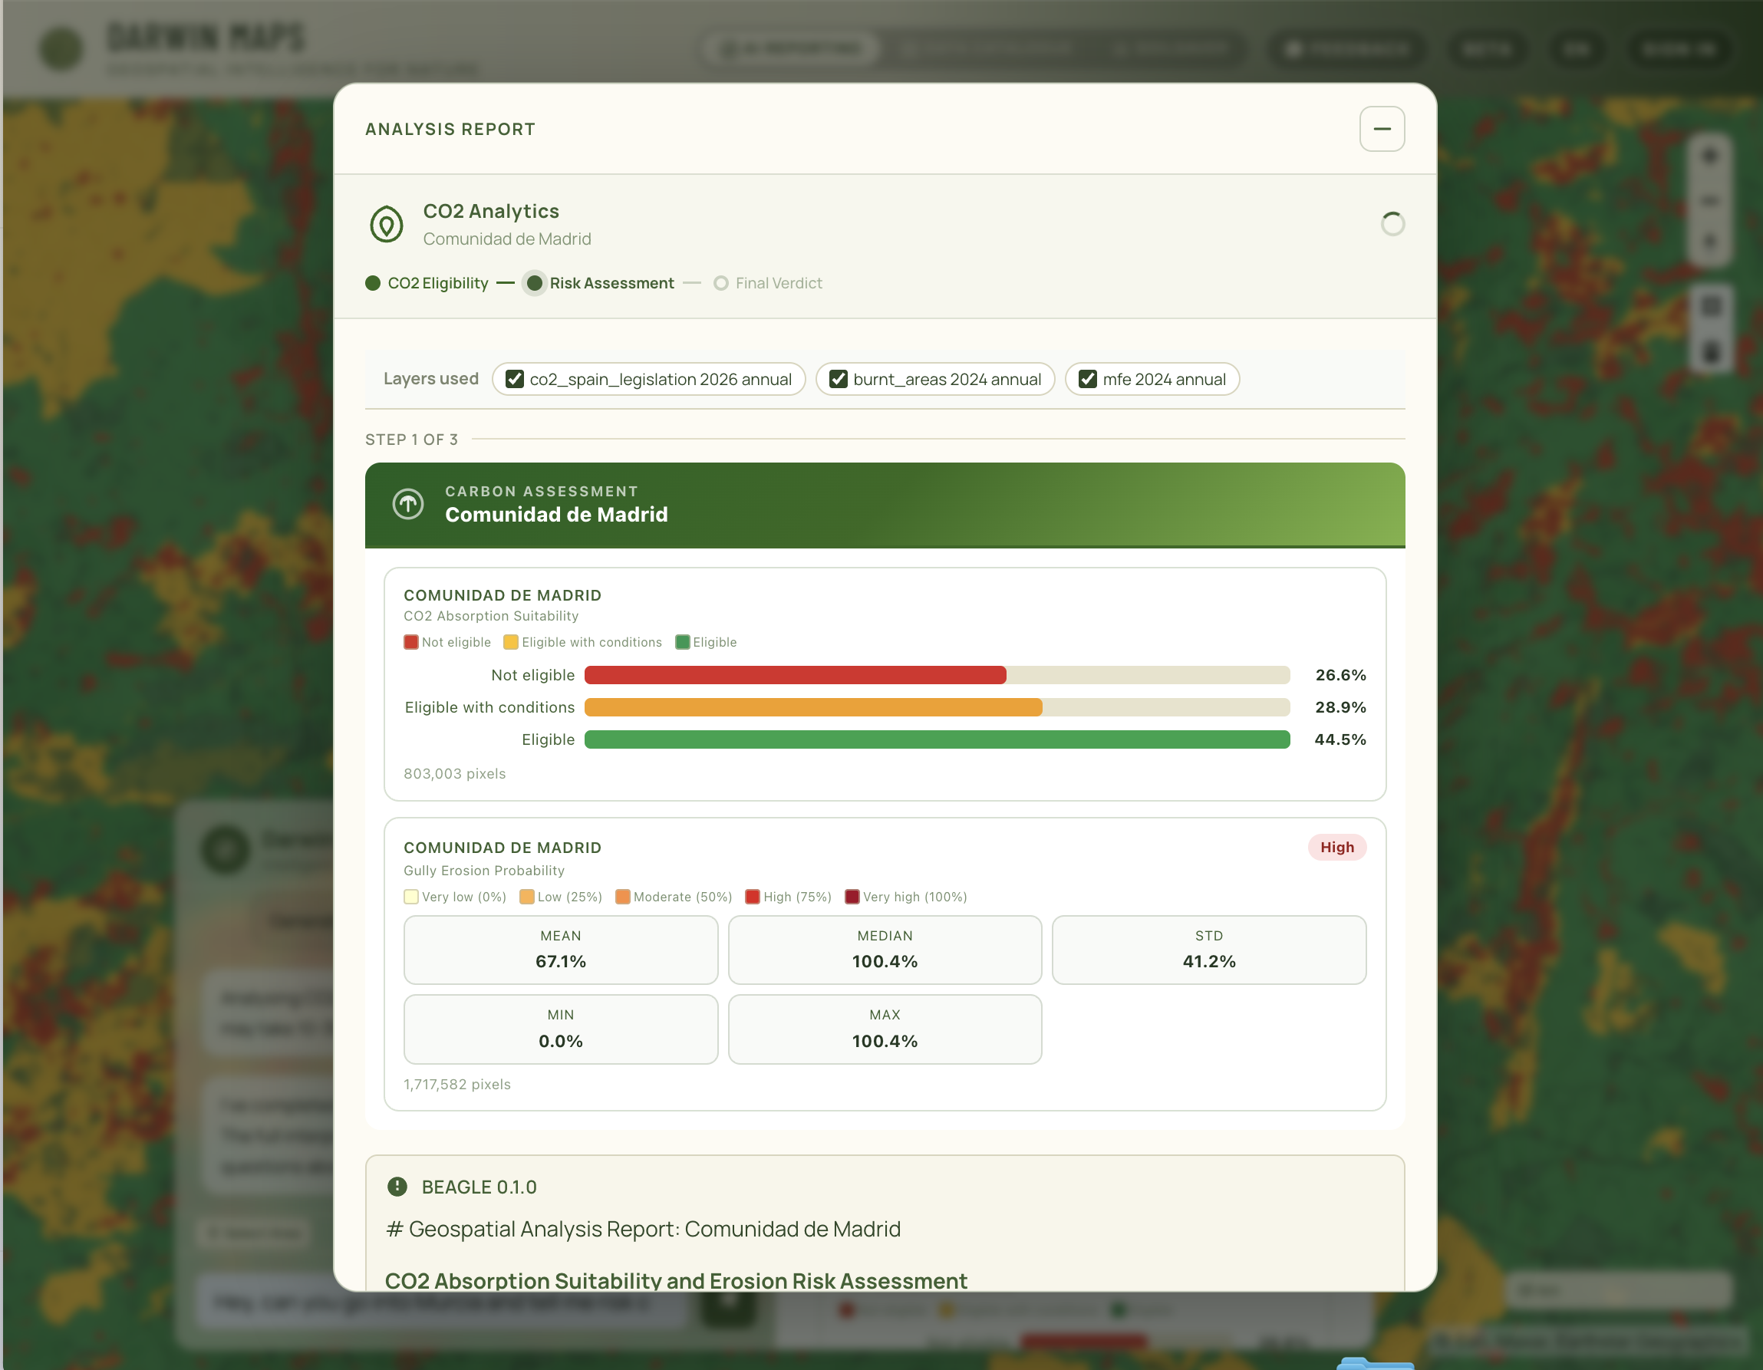The width and height of the screenshot is (1763, 1370).
Task: Click the CO2 Analytics location pin icon
Action: coord(386,225)
